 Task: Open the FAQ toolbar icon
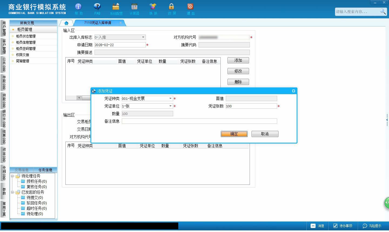pyautogui.click(x=97, y=9)
